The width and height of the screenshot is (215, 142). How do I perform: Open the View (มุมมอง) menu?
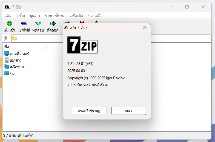click(x=35, y=15)
